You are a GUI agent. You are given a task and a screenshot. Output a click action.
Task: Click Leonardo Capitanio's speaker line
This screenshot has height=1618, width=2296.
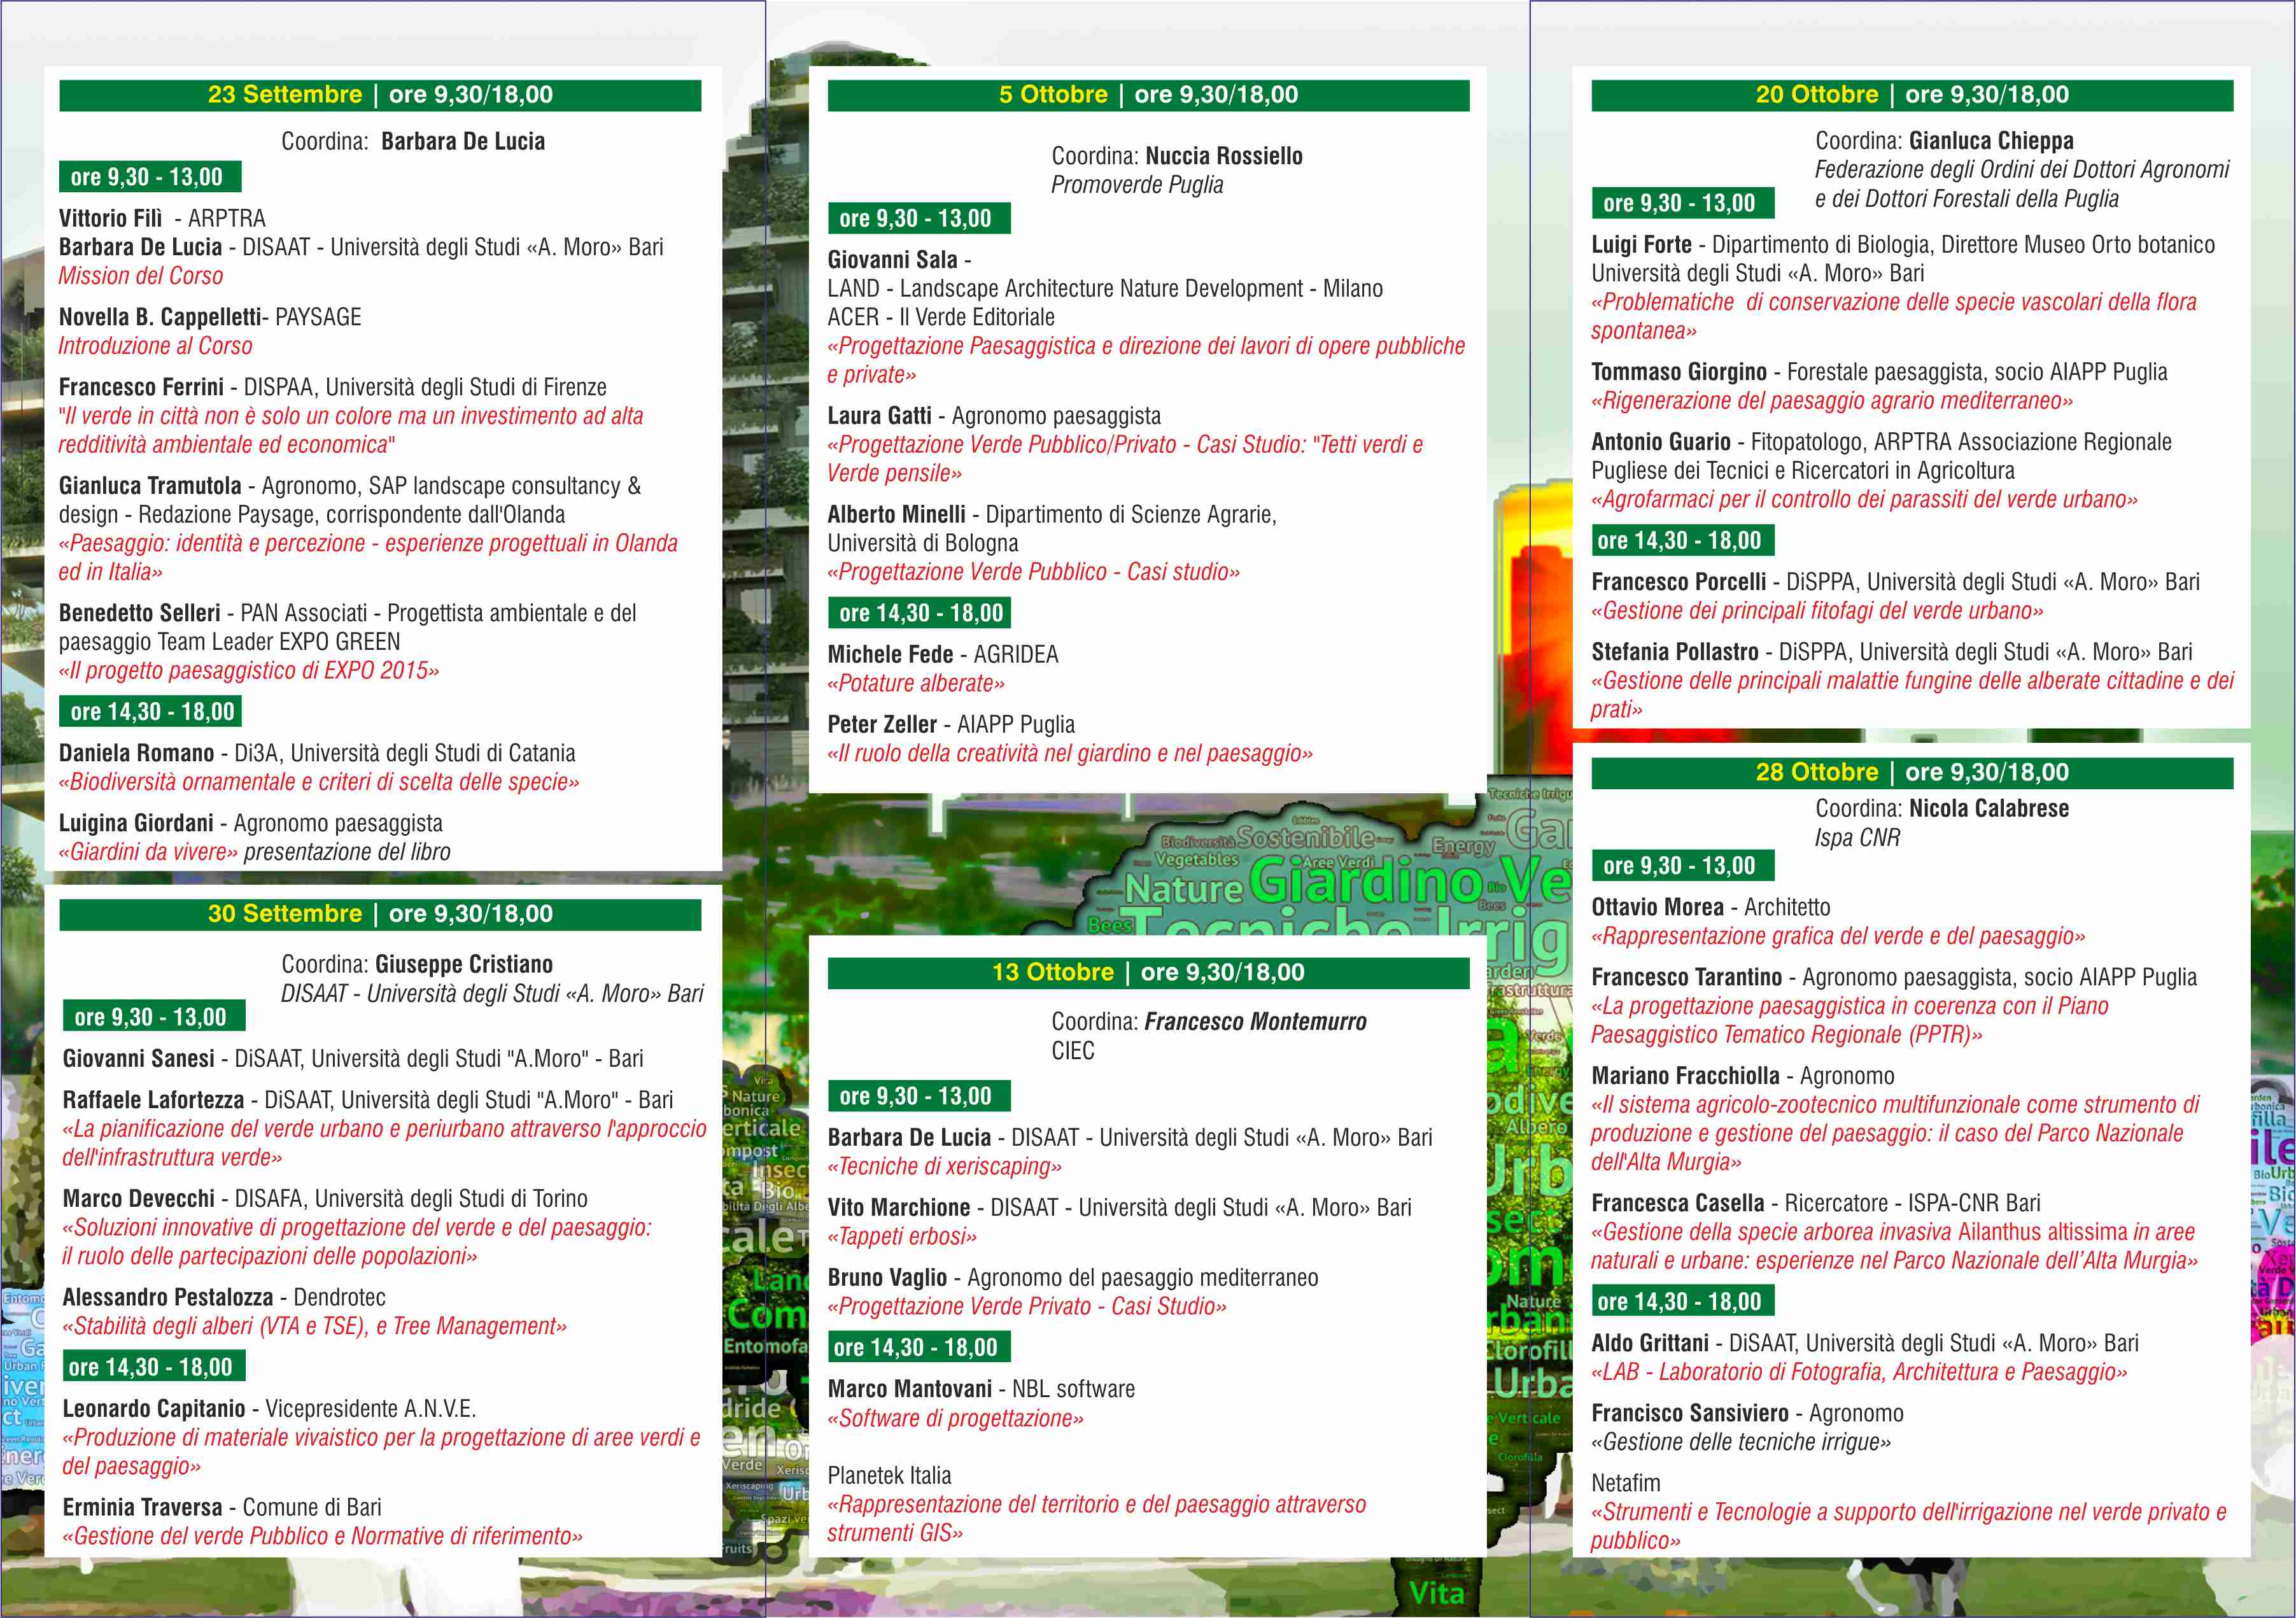point(269,1409)
